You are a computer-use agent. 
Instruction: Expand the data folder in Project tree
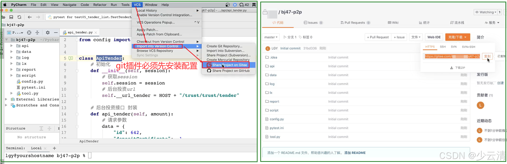tap(11, 52)
